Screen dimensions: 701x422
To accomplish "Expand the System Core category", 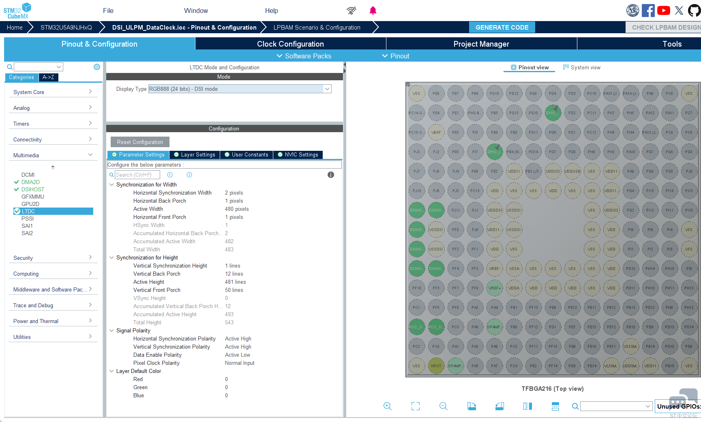I will tap(53, 92).
